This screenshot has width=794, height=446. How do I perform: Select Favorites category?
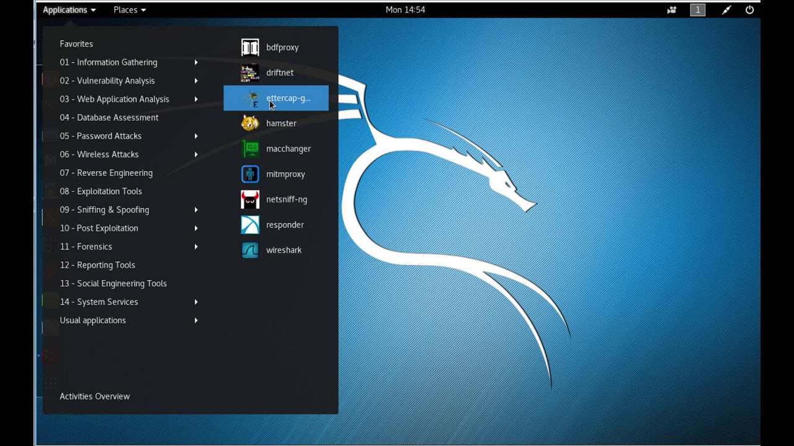click(76, 44)
